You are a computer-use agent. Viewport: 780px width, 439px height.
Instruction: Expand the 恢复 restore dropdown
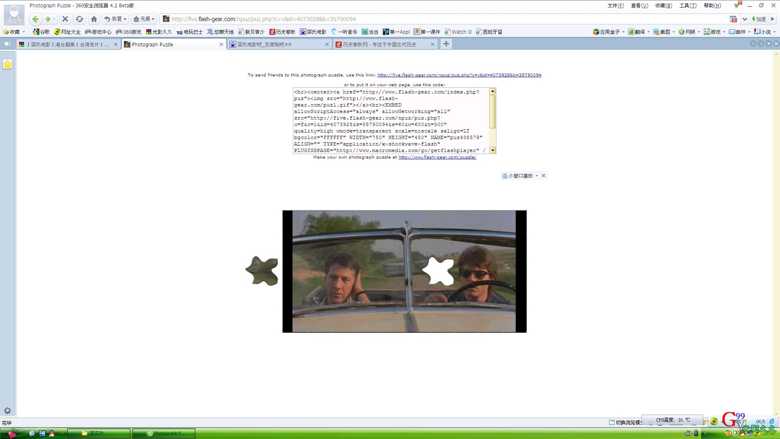125,19
